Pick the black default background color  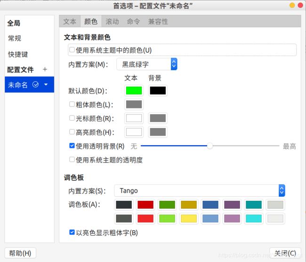[158, 90]
